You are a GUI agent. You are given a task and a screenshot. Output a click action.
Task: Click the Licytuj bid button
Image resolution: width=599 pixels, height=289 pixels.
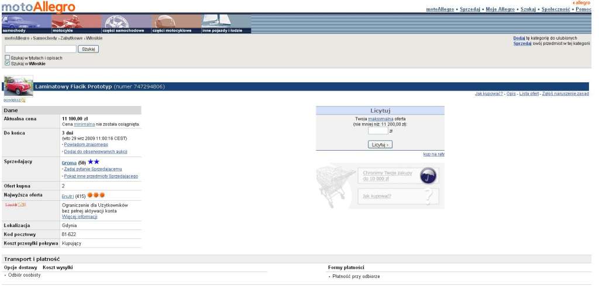[x=380, y=145]
